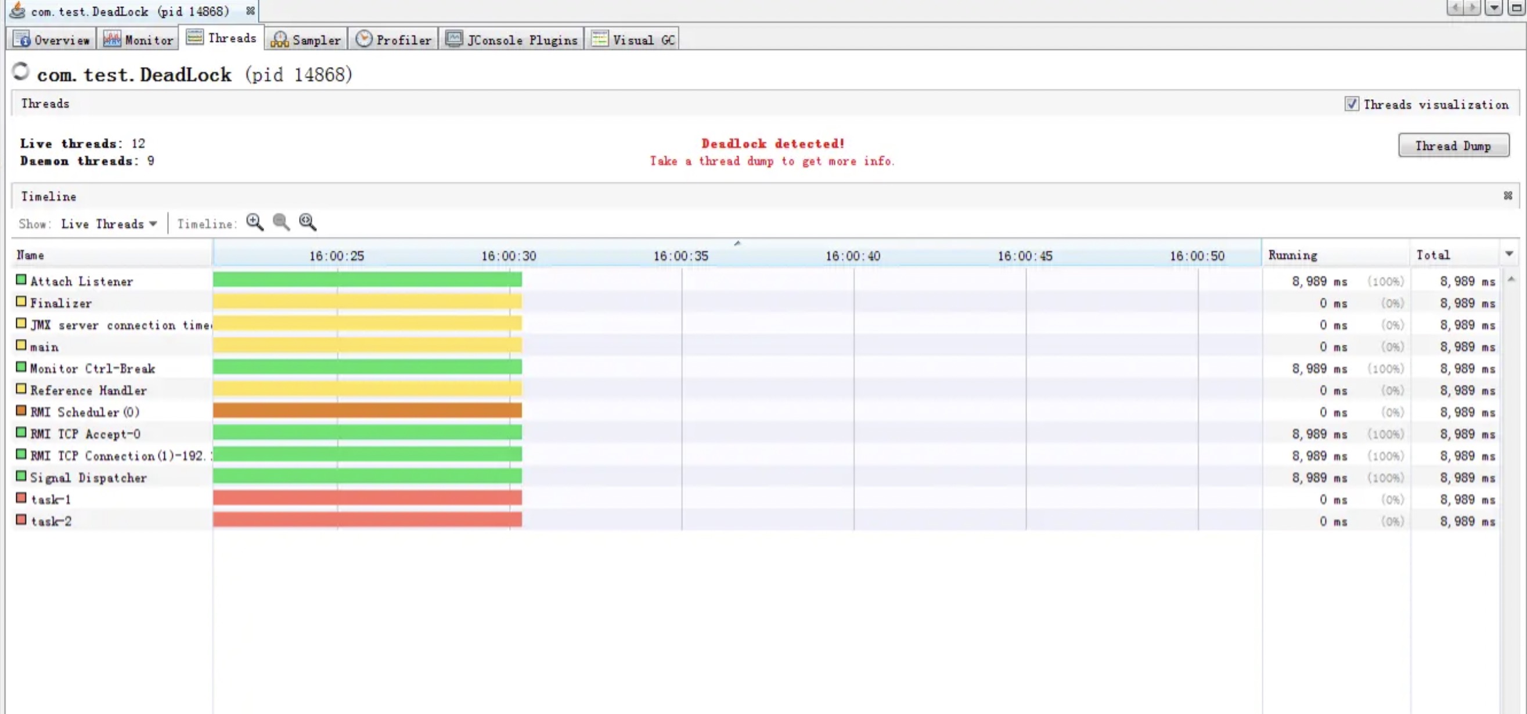Click the green square of Signal Dispatcher
The height and width of the screenshot is (714, 1527).
pos(21,476)
